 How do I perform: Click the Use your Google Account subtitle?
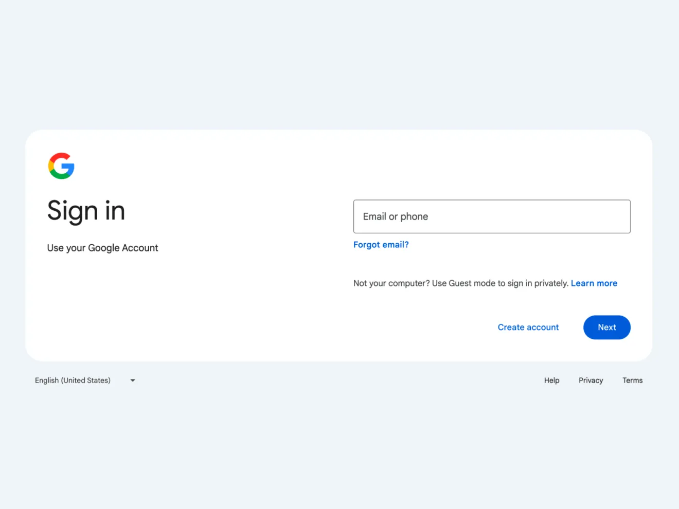click(102, 248)
